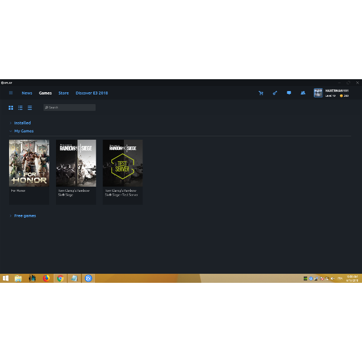
Task: Go to the News tab
Action: (27, 93)
